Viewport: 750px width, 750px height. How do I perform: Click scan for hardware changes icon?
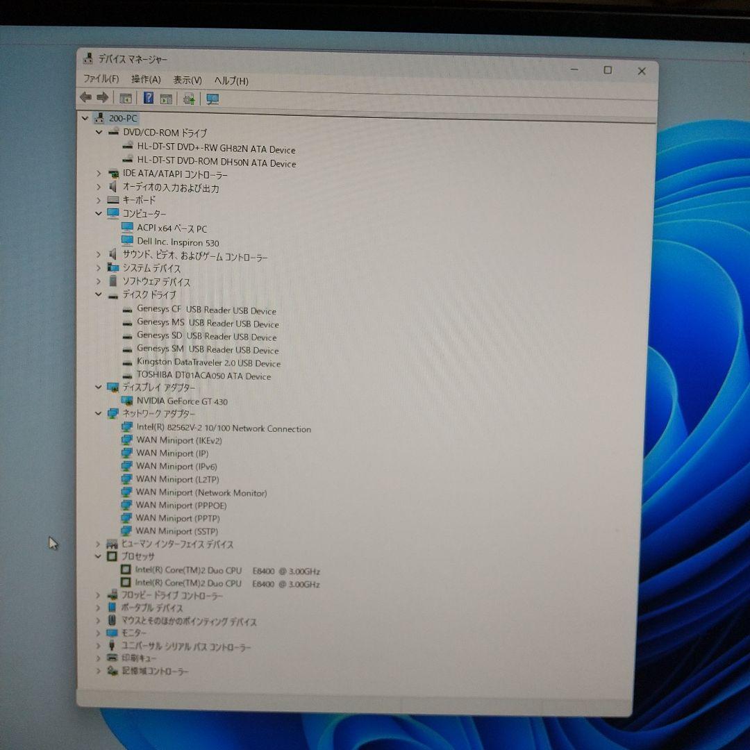tap(188, 99)
